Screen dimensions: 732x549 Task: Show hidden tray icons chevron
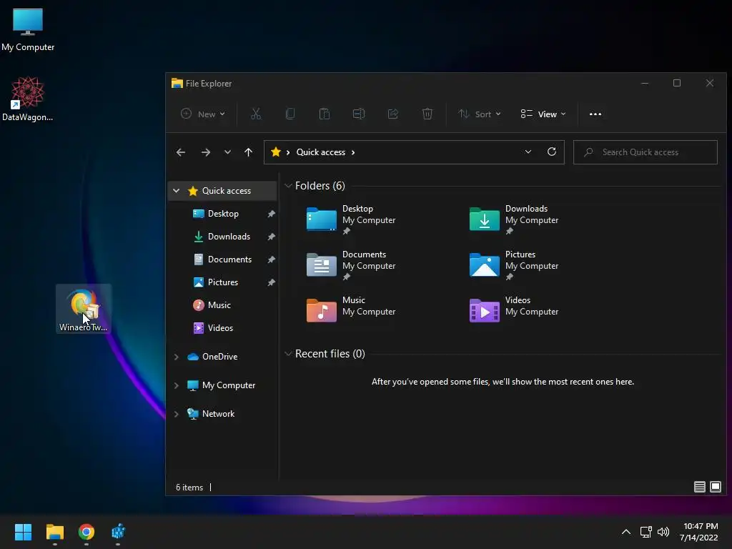click(x=626, y=532)
